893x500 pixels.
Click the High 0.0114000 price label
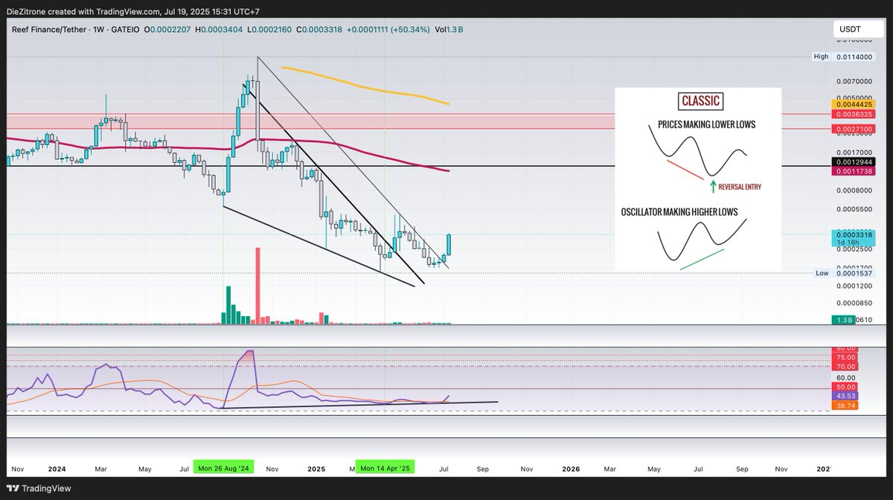coord(843,56)
